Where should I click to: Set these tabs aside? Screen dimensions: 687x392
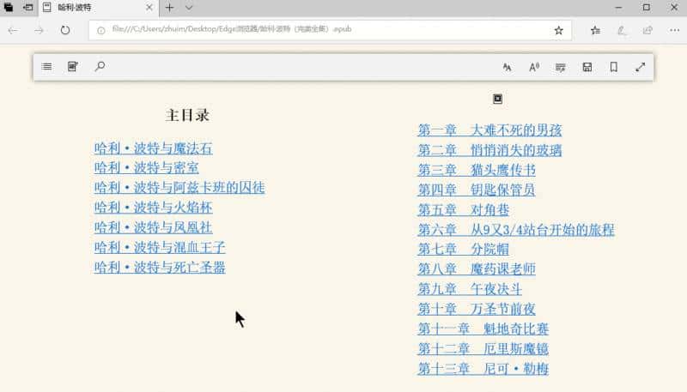click(28, 8)
